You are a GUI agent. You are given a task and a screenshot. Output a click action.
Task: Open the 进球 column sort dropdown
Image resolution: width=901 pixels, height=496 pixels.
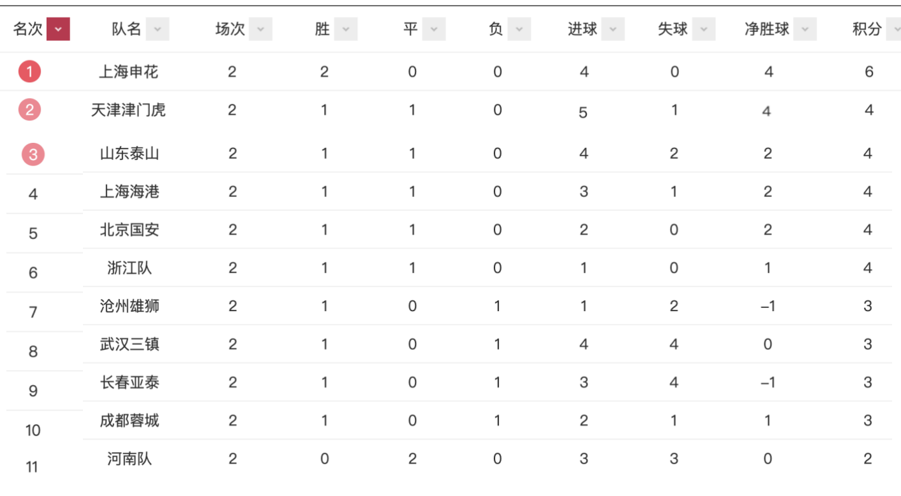coord(613,29)
